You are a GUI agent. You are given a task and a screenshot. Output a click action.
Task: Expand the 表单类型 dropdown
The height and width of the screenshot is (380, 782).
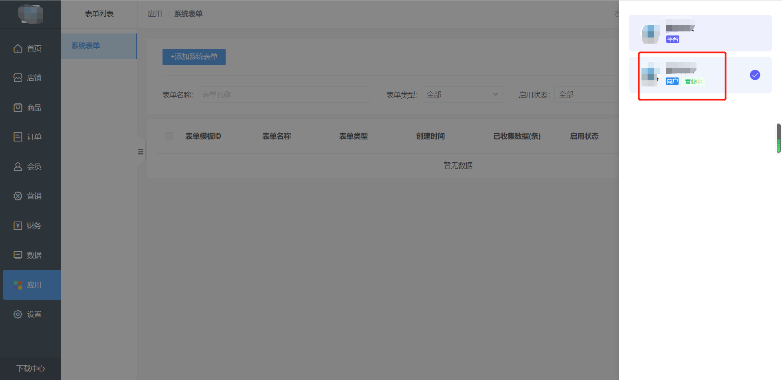coord(462,95)
